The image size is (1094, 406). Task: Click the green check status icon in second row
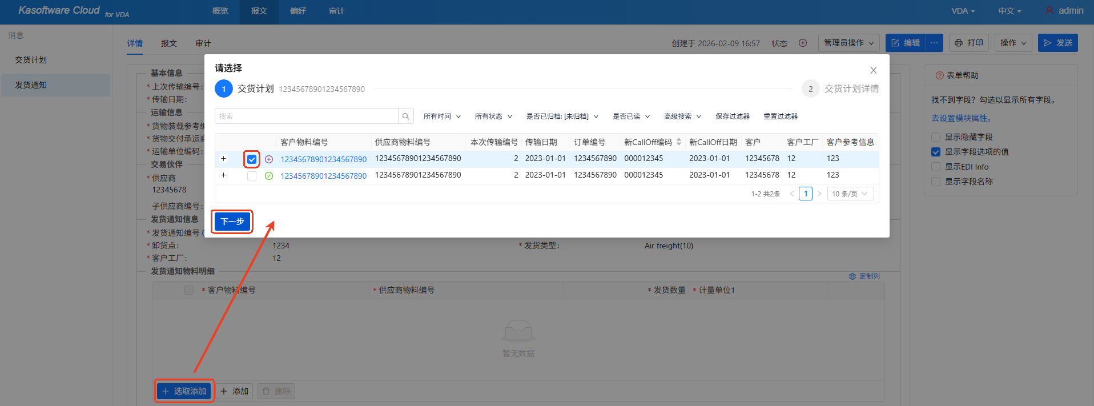[x=269, y=176]
